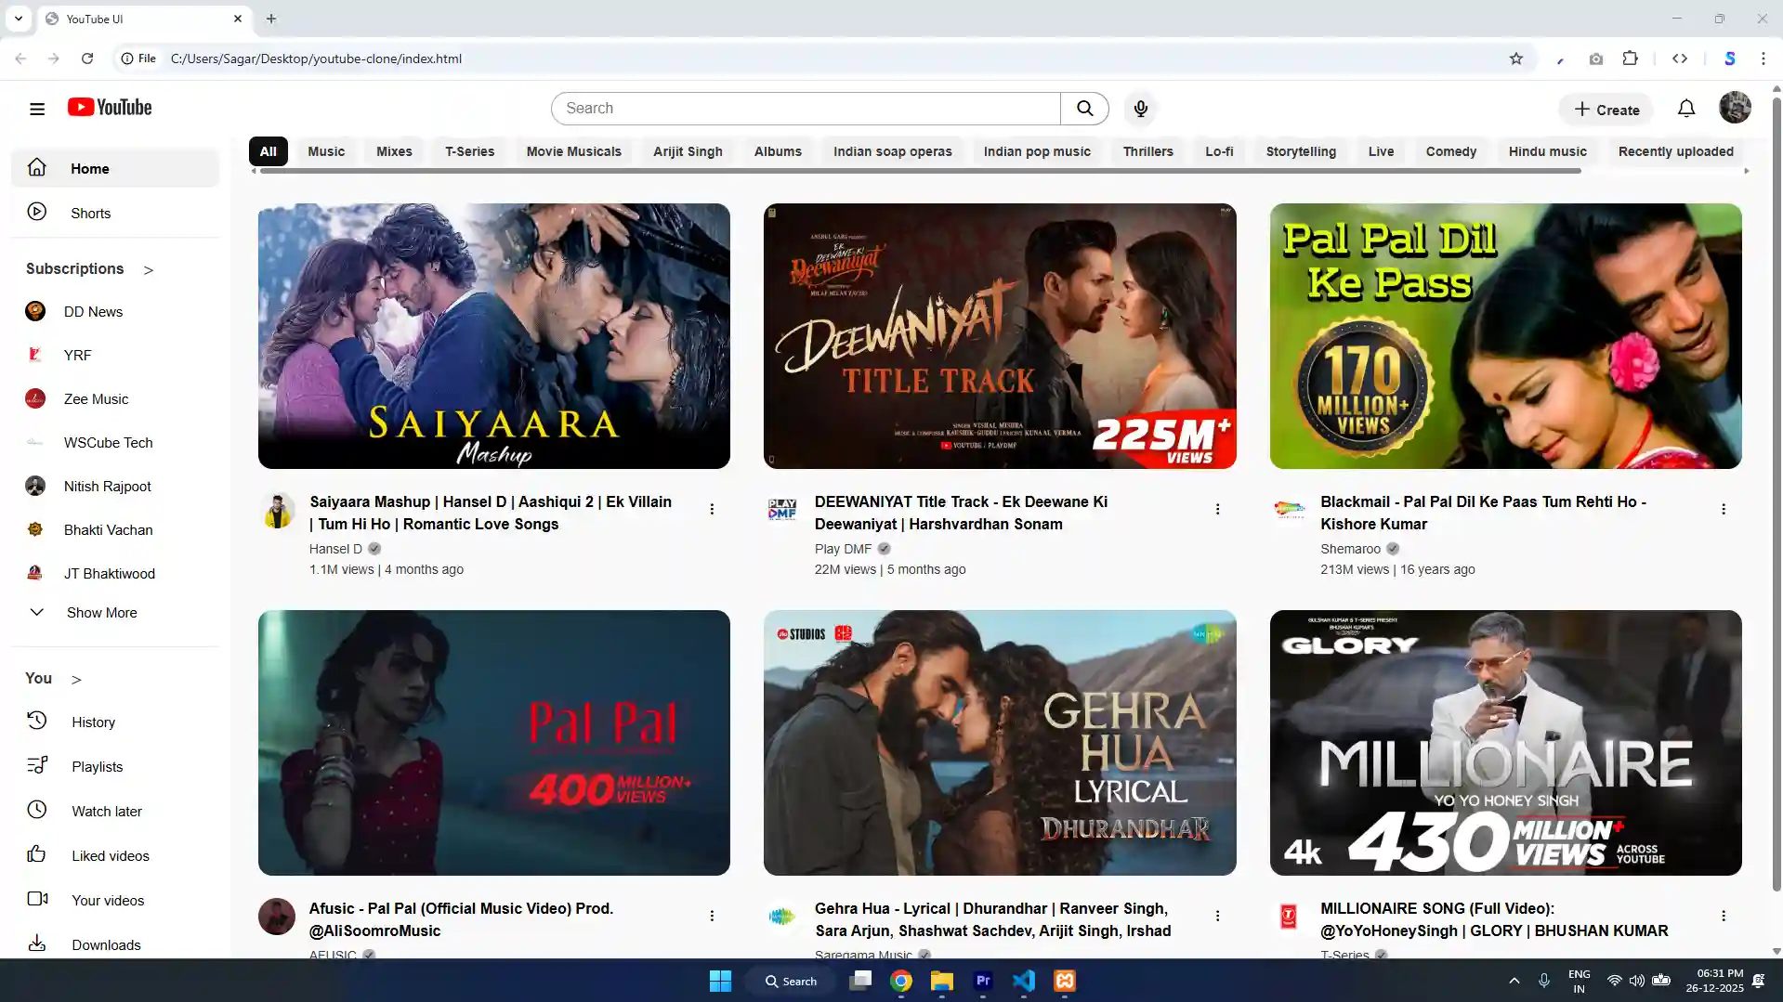Open the Zee Music channel link
1783x1002 pixels.
[95, 398]
